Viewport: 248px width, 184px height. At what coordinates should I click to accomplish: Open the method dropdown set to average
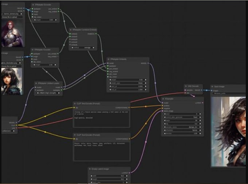pyautogui.click(x=83, y=47)
